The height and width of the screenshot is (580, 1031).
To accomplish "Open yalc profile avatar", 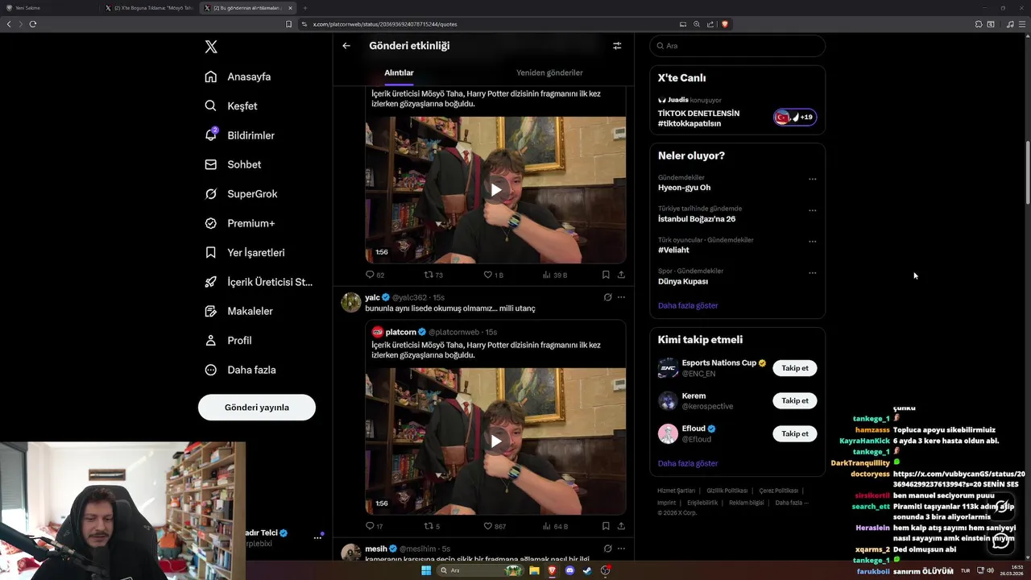I will (x=350, y=302).
